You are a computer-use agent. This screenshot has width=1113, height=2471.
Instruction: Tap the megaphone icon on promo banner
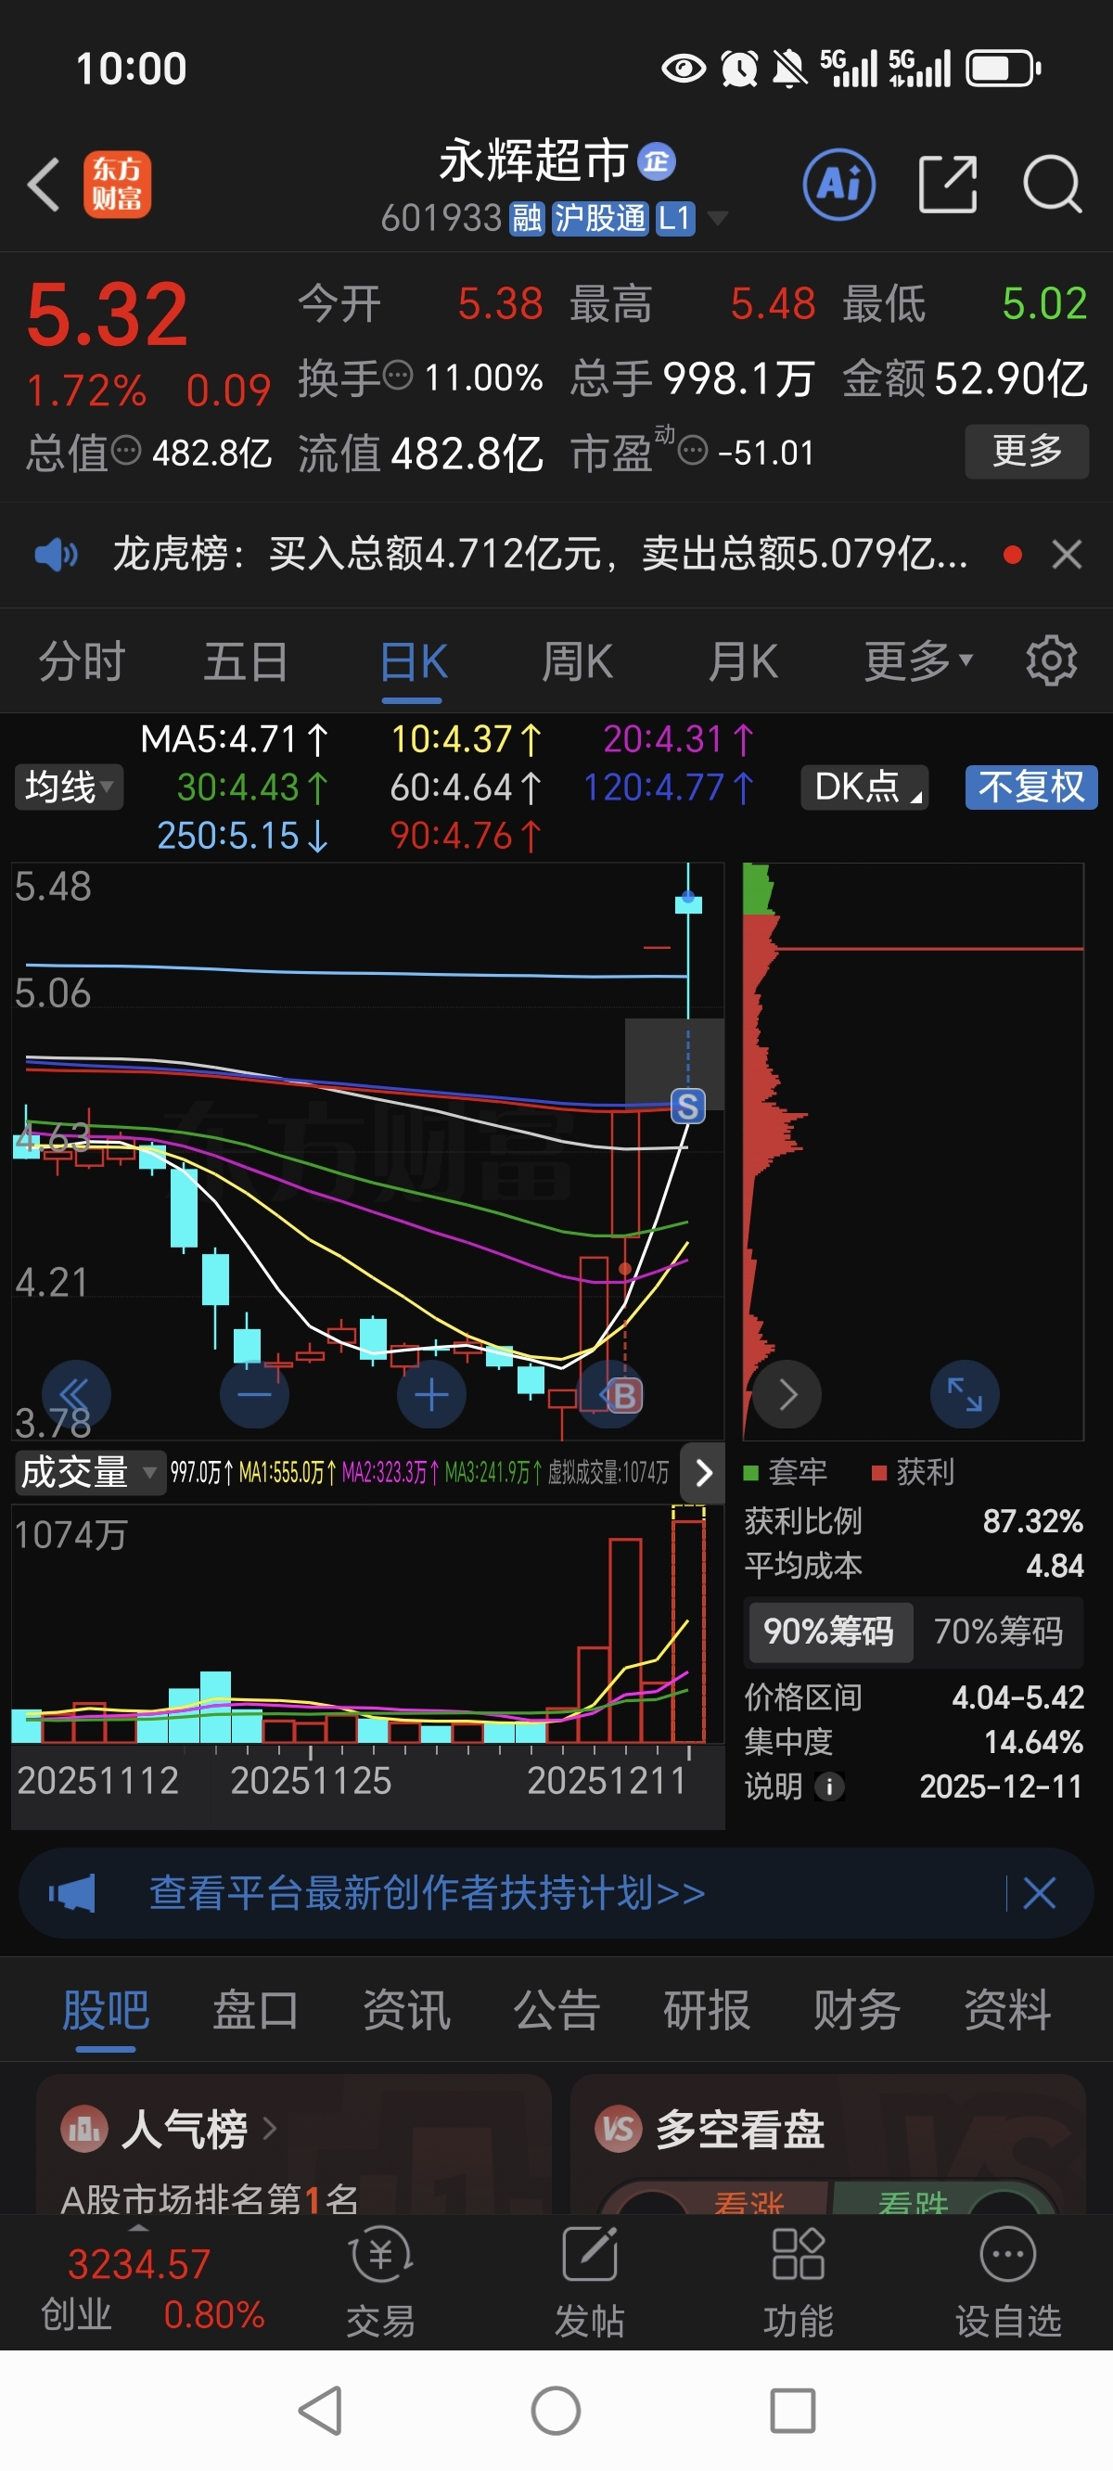click(72, 1892)
